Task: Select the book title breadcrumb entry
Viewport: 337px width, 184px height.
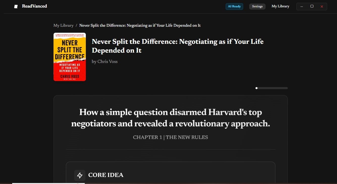Action: pos(140,25)
